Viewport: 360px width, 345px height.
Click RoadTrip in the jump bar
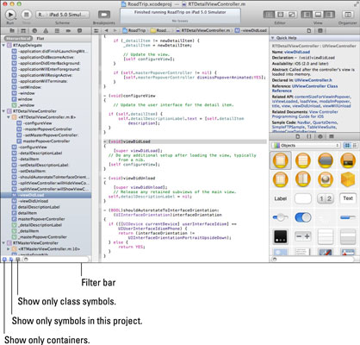click(134, 30)
